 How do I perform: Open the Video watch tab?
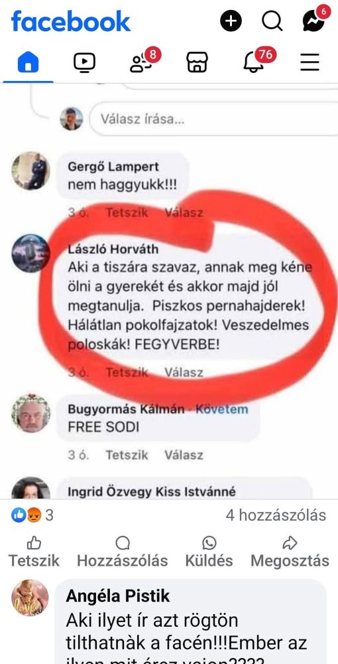tap(84, 62)
